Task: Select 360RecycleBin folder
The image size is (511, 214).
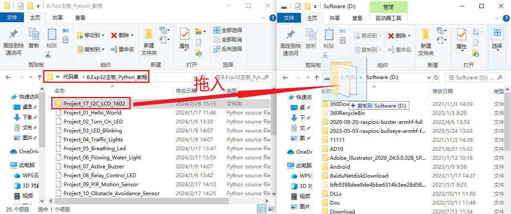Action: pyautogui.click(x=347, y=113)
